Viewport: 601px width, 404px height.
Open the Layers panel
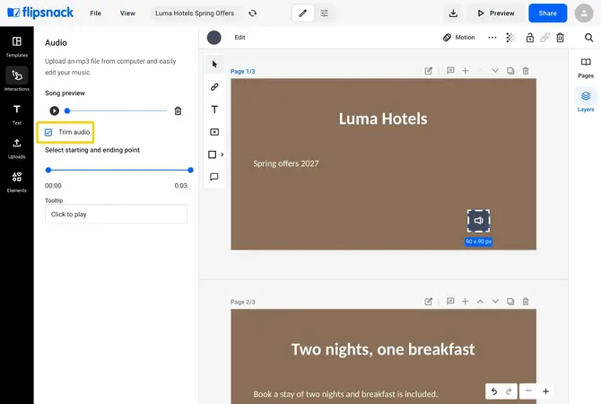(586, 101)
